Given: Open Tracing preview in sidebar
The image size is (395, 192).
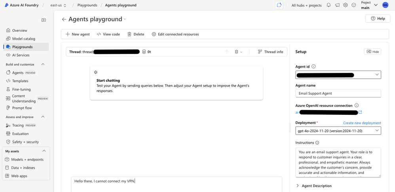Looking at the screenshot, I should [25, 125].
